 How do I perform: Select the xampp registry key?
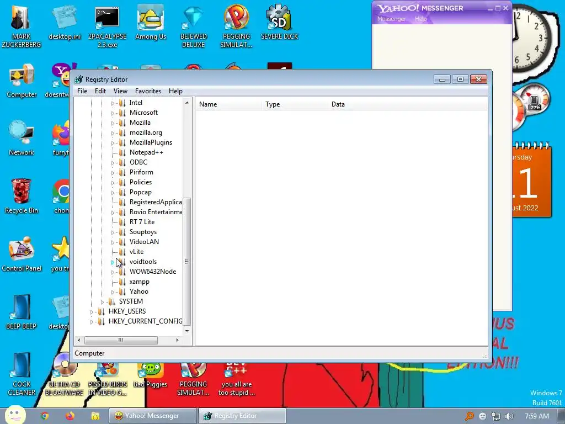[139, 282]
